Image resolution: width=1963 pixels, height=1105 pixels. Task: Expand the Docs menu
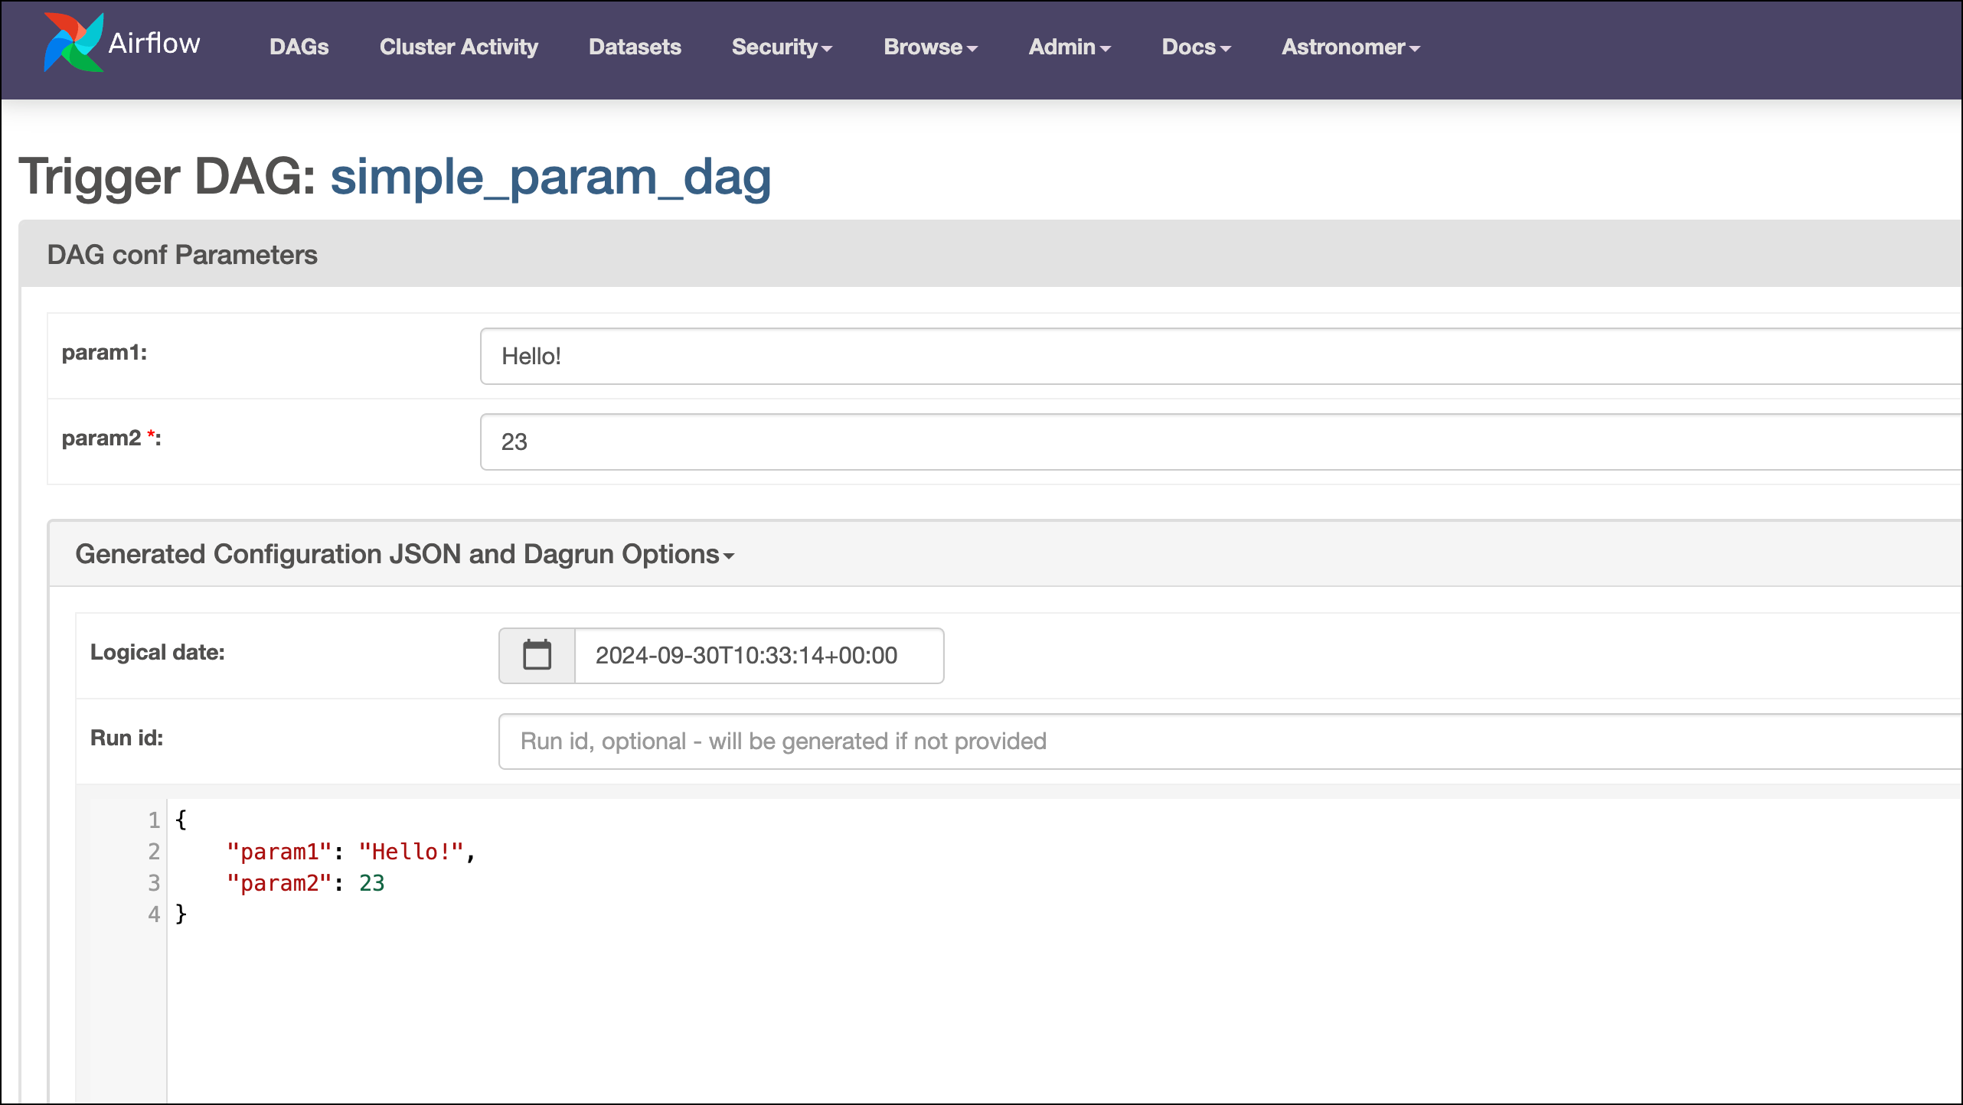coord(1189,47)
